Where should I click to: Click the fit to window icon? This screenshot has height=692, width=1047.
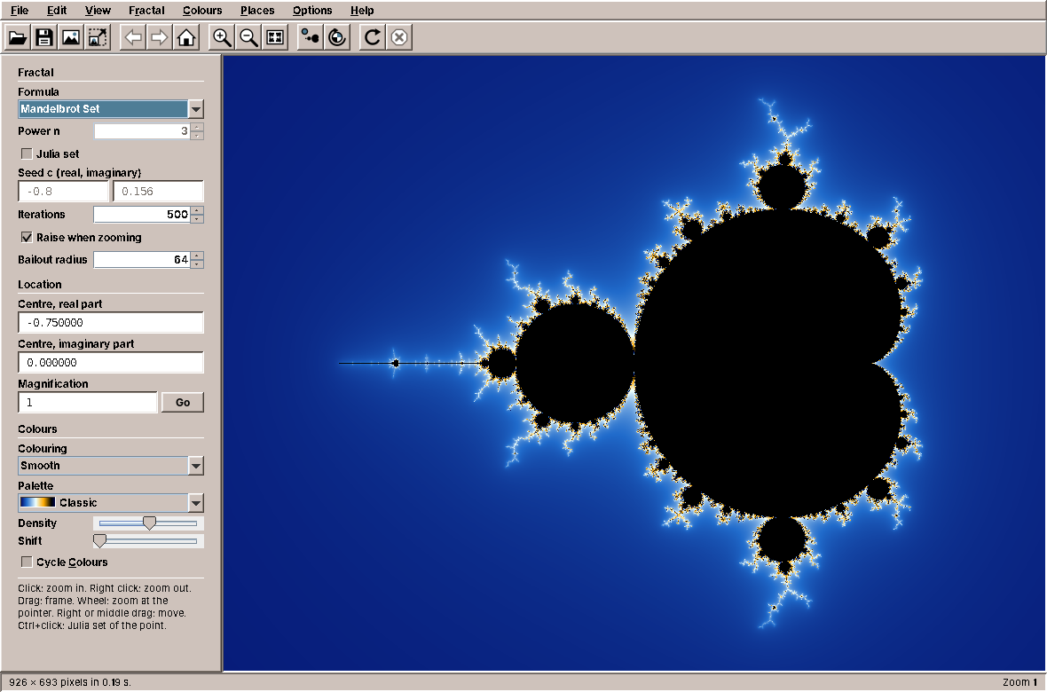[x=275, y=37]
